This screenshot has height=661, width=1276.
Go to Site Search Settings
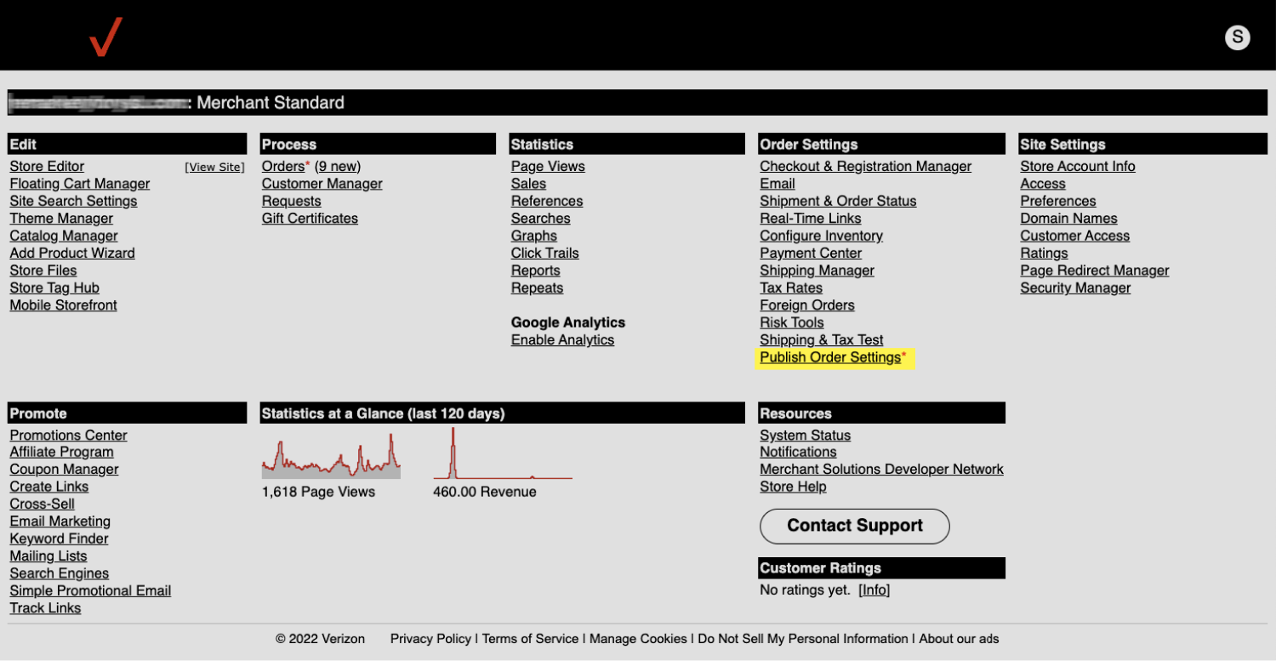73,201
